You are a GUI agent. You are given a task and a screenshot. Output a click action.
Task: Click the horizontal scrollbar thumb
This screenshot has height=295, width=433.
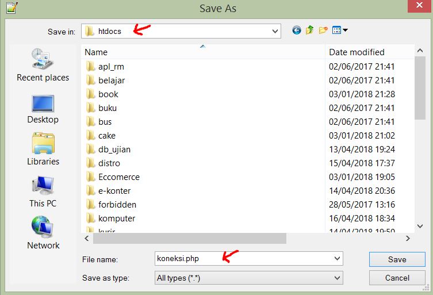point(189,238)
